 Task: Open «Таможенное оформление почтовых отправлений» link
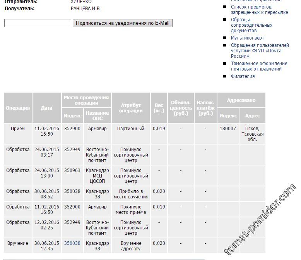pos(259,66)
